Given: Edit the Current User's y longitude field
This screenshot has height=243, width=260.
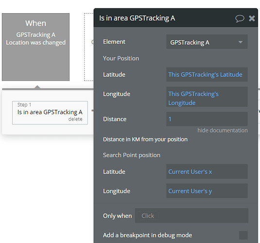Looking at the screenshot, I should [x=207, y=191].
